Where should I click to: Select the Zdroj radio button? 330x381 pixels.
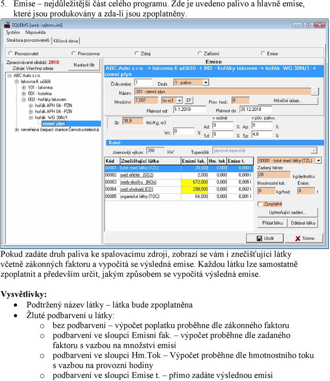137,53
